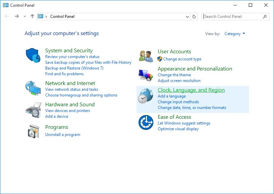Click the shield icon beside Change account type

(159, 59)
